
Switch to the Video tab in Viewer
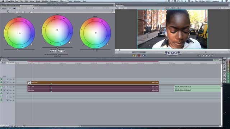point(3,6)
